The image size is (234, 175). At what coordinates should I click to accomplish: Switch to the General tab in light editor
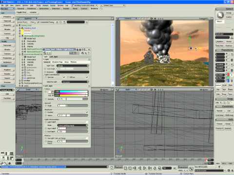47,62
